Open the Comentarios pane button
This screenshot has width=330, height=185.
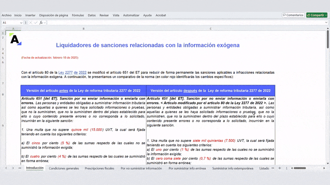[293, 15]
